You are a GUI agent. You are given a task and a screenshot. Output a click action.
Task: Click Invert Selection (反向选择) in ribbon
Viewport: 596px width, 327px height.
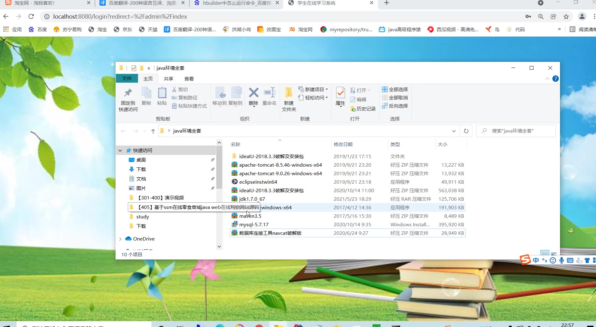coord(395,106)
